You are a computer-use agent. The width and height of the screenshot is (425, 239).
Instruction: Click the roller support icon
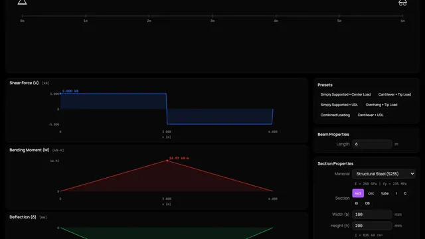coord(402,3)
